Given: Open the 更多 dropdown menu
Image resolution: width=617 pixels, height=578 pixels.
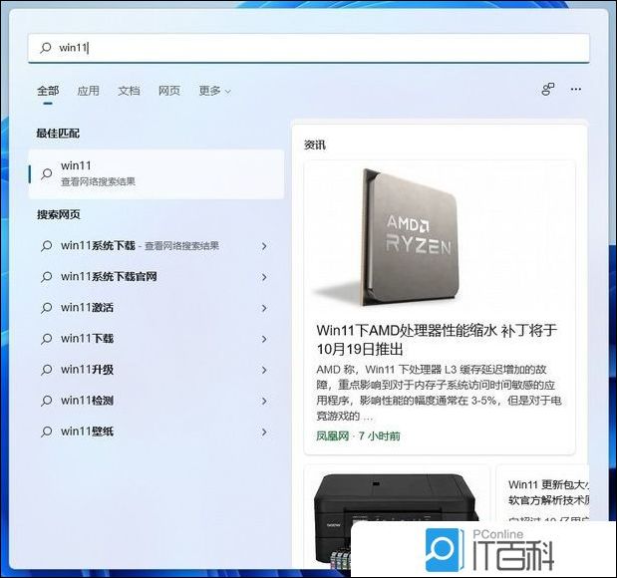Looking at the screenshot, I should click(x=214, y=91).
